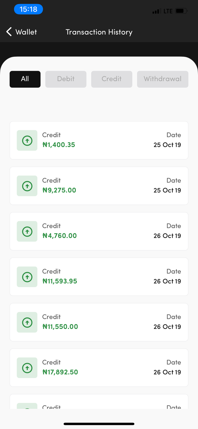The image size is (198, 429).
Task: Switch to the Credit filter tab
Action: 112,79
